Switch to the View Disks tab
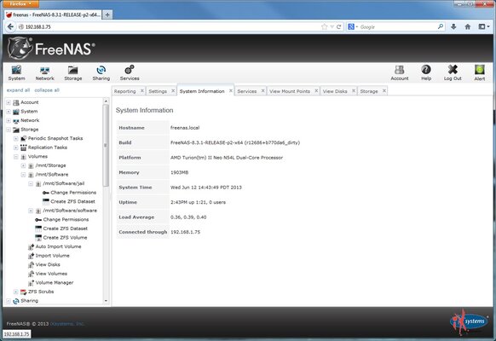The height and width of the screenshot is (341, 496). click(x=335, y=91)
